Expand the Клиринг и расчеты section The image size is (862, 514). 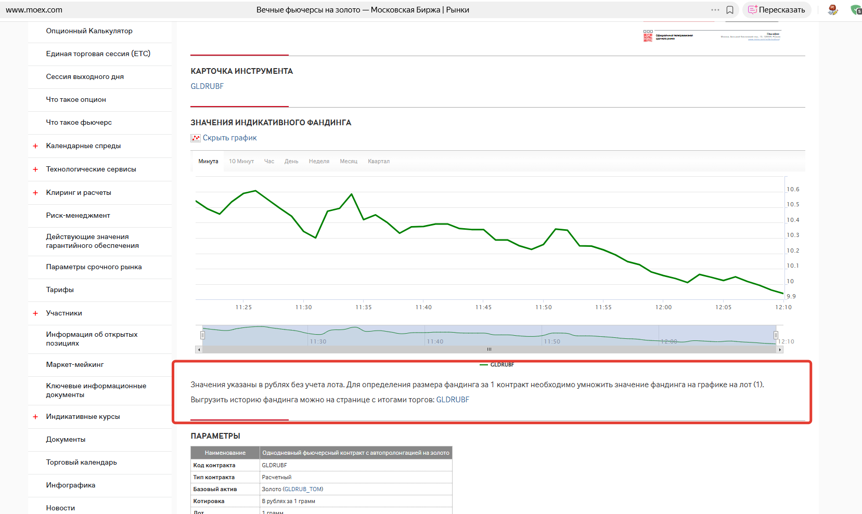[x=35, y=193]
